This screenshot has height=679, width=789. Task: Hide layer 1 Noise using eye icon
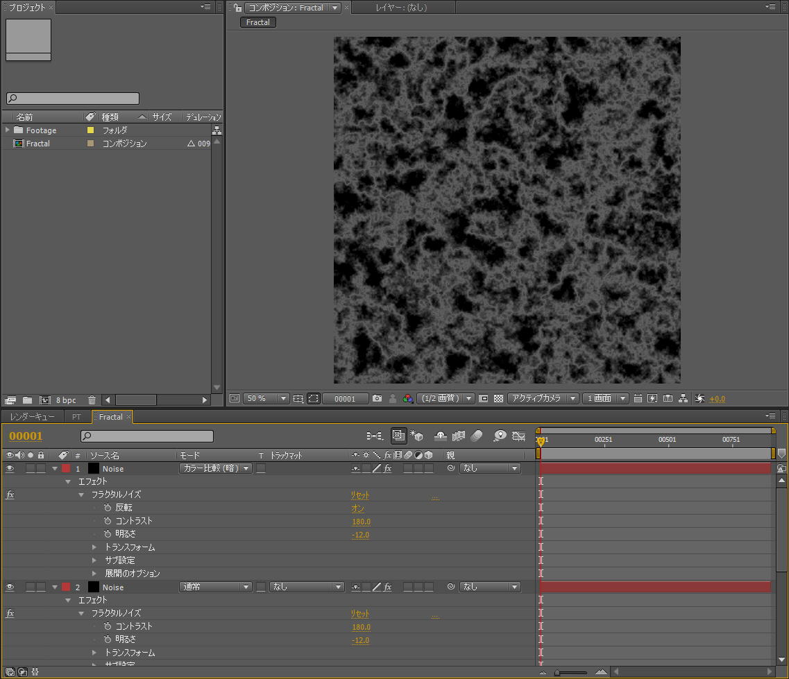[10, 469]
